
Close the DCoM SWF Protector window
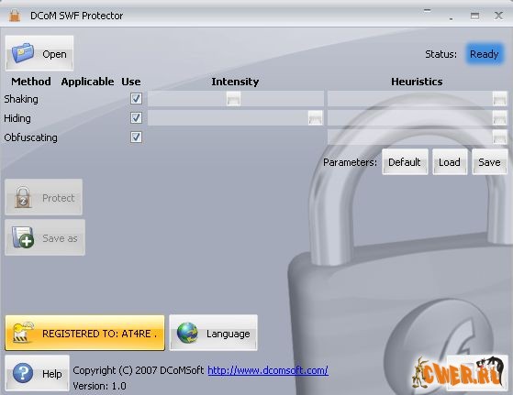pyautogui.click(x=498, y=16)
